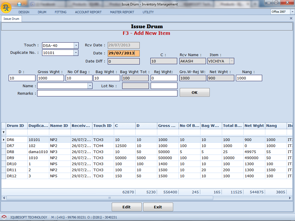Click the Exit button

158,207
